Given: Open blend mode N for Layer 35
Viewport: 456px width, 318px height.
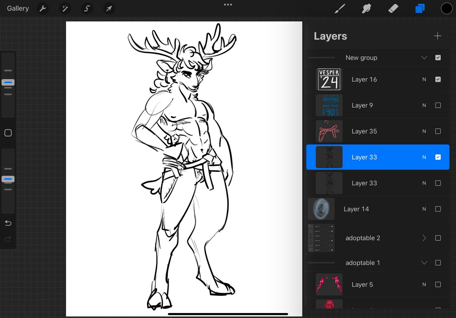Looking at the screenshot, I should tap(424, 131).
